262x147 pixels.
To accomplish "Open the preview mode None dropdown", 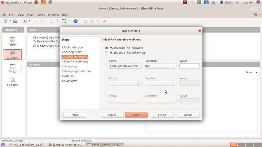I will 251,73.
